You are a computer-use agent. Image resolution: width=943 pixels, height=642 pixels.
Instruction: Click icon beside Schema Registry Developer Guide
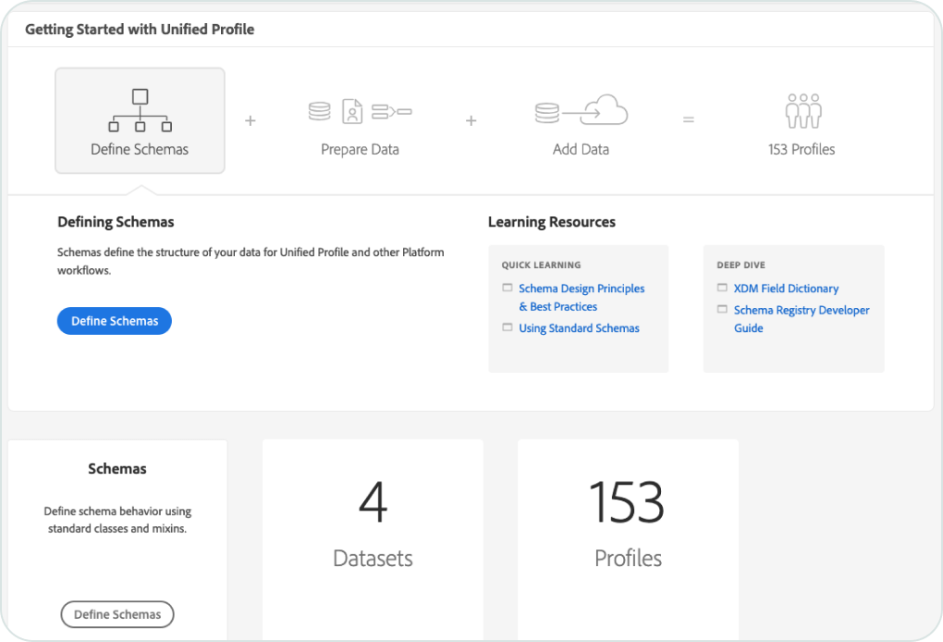(722, 310)
